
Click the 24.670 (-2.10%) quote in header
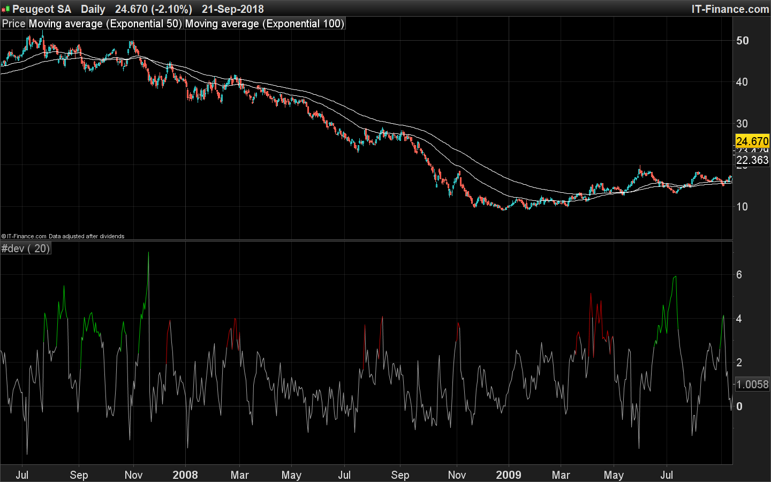click(x=154, y=9)
